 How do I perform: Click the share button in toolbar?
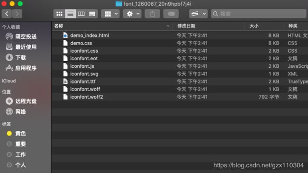[x=153, y=14]
